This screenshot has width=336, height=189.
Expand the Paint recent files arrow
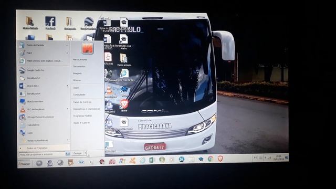67,53
